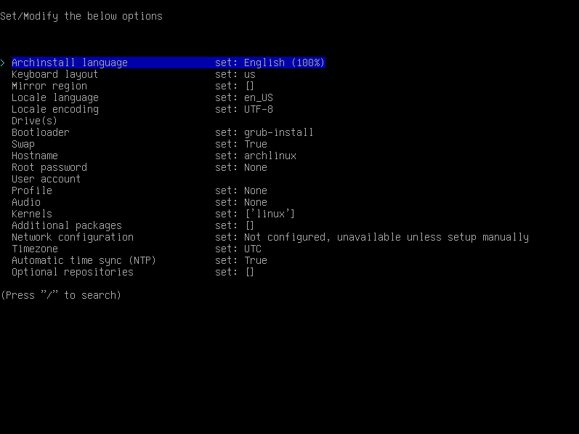
Task: Choose the Mirror region entry
Action: pyautogui.click(x=133, y=86)
